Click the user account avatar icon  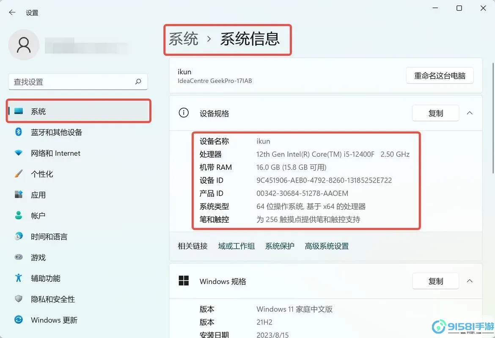(24, 45)
